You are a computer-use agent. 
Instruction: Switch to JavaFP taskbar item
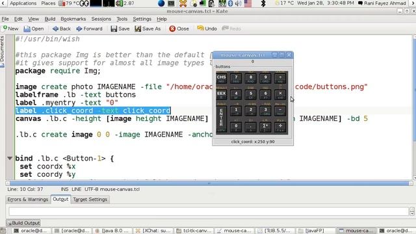click(315, 231)
